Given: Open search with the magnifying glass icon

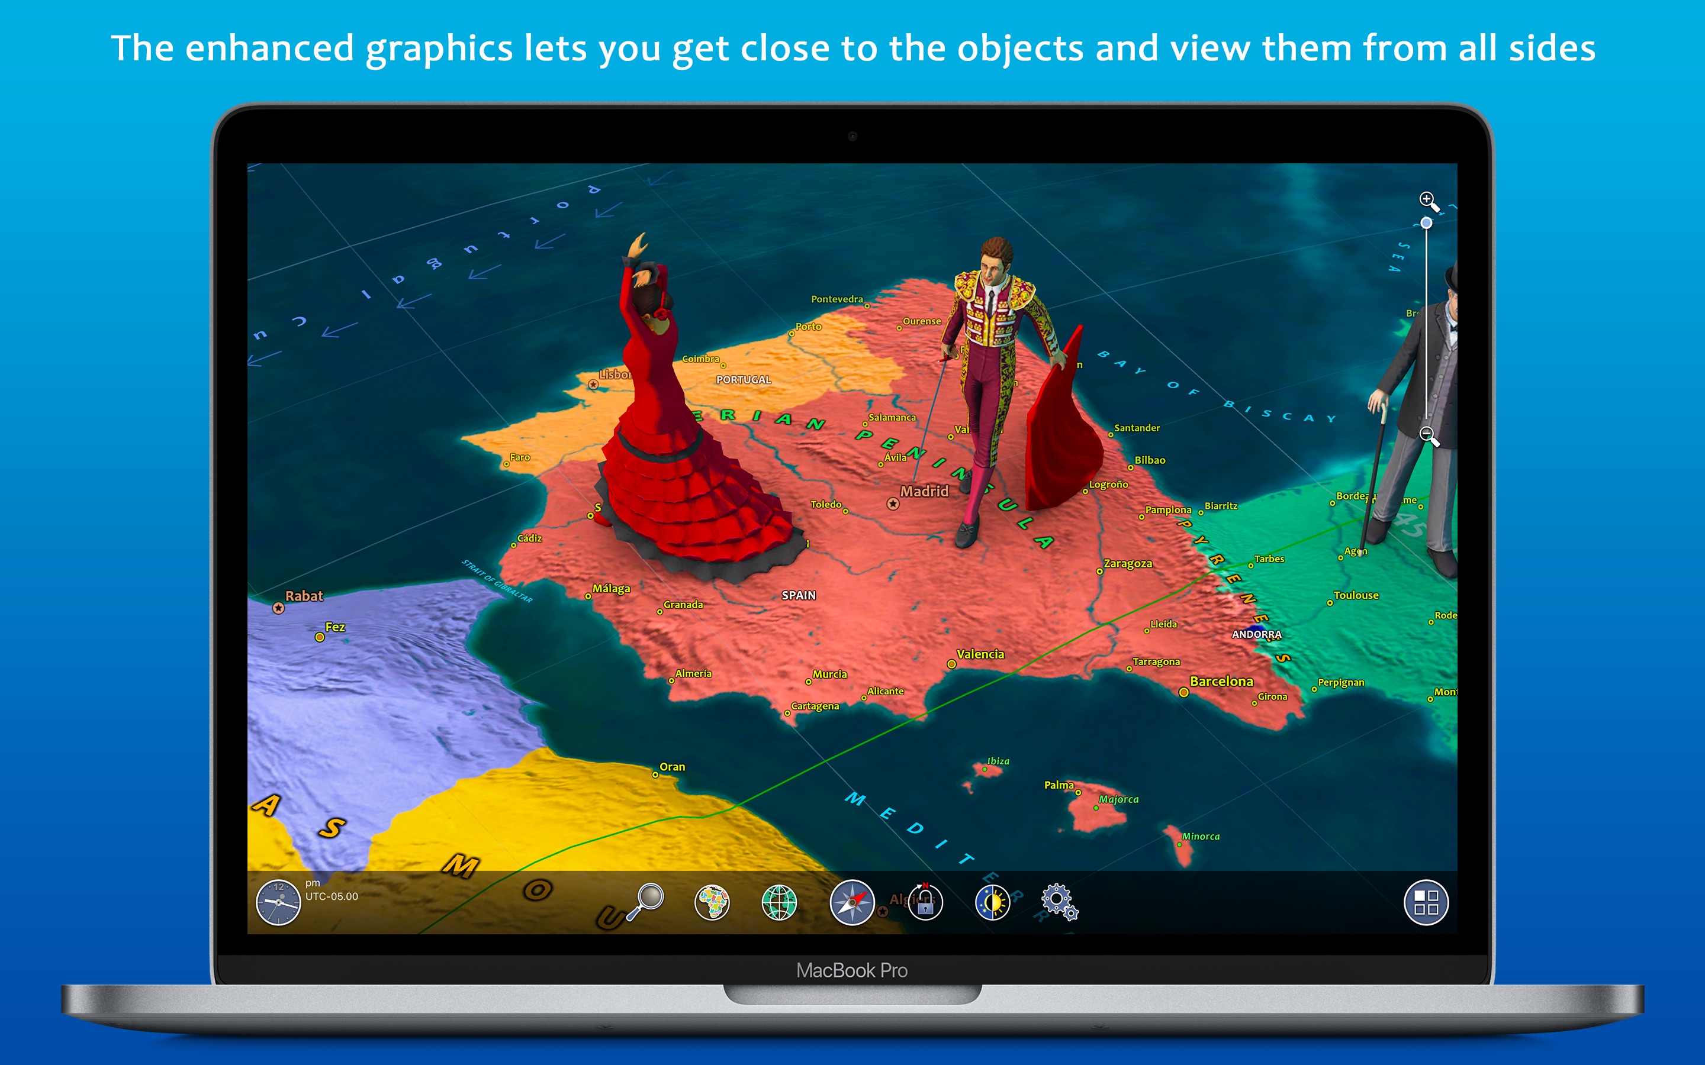Looking at the screenshot, I should tap(646, 902).
